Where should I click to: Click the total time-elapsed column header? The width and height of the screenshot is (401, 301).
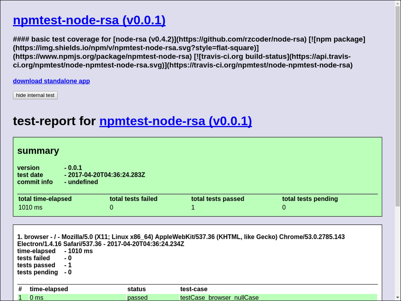45,199
